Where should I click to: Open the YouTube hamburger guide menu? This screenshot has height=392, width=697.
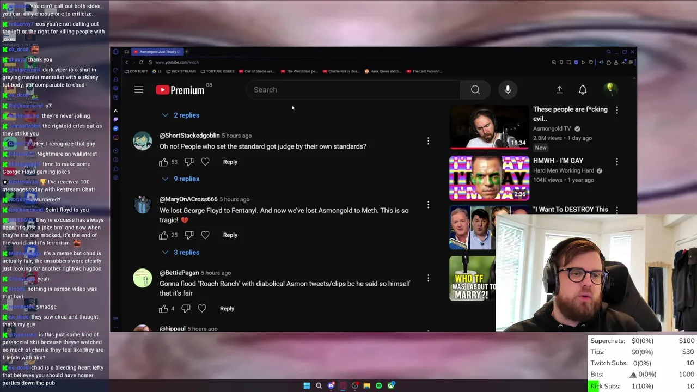pos(139,90)
